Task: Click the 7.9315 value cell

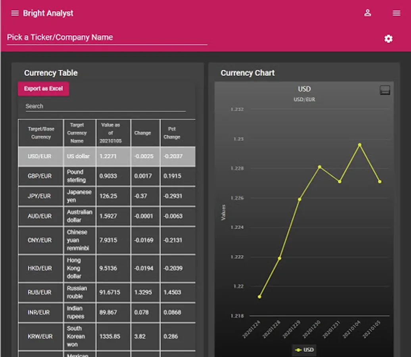Action: click(113, 240)
